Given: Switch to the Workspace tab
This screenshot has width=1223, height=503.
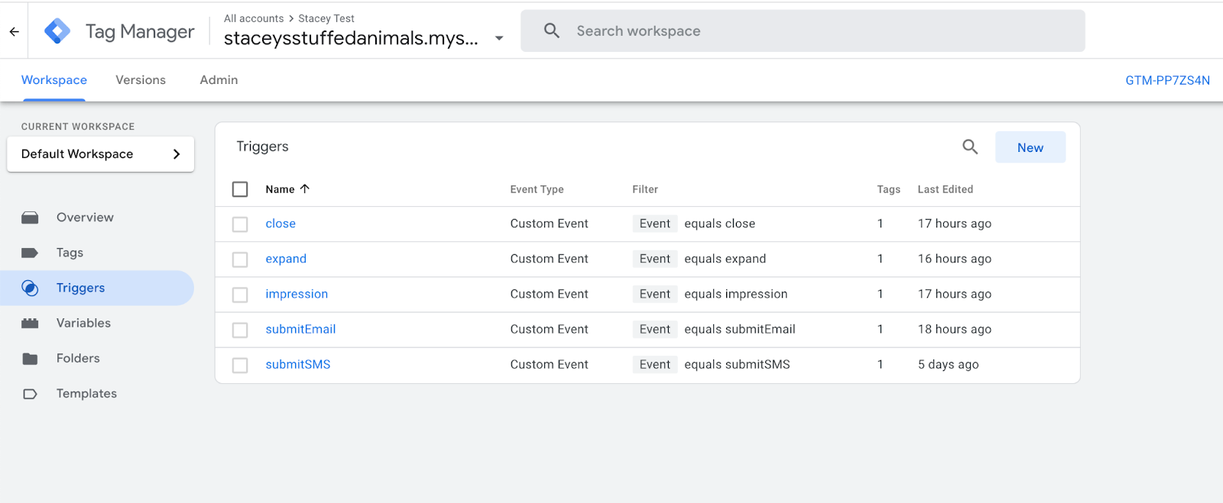Looking at the screenshot, I should [x=54, y=80].
